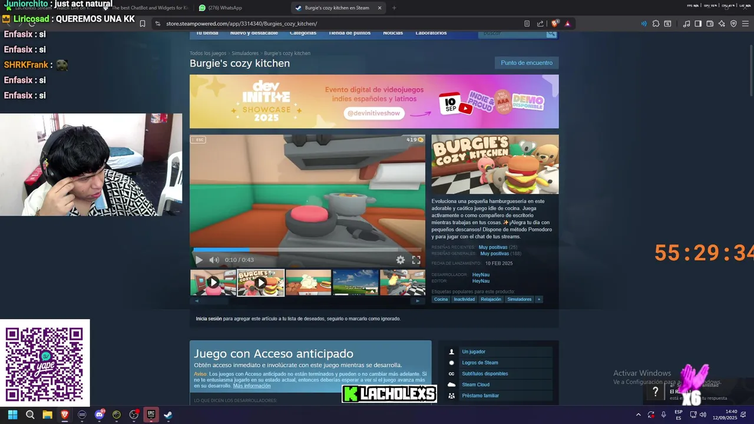Select the Cocina tag
Screen dimensions: 754x424
pos(441,299)
